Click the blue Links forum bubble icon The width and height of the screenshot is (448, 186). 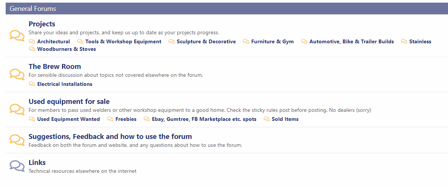[x=17, y=166]
